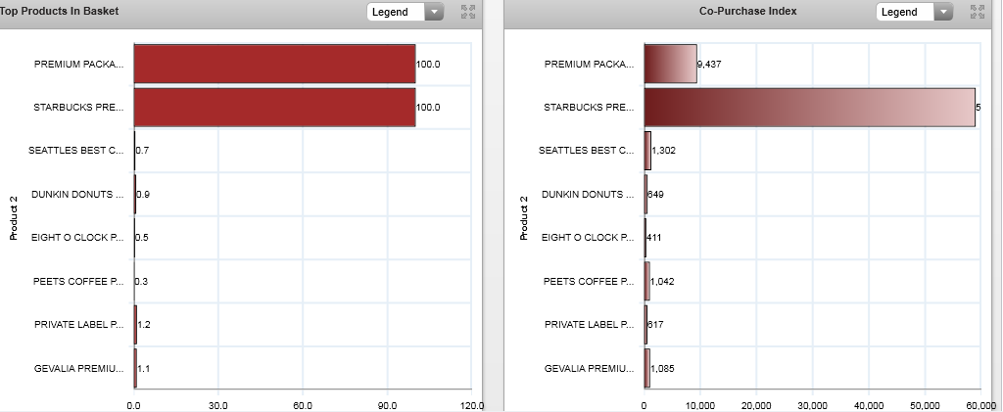
Task: Select Premium Packaged 100.0 bar in Top Products
Action: coord(274,64)
